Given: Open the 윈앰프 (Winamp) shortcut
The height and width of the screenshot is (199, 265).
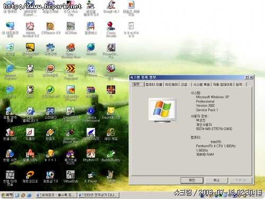Looking at the screenshot, I should (x=50, y=134).
